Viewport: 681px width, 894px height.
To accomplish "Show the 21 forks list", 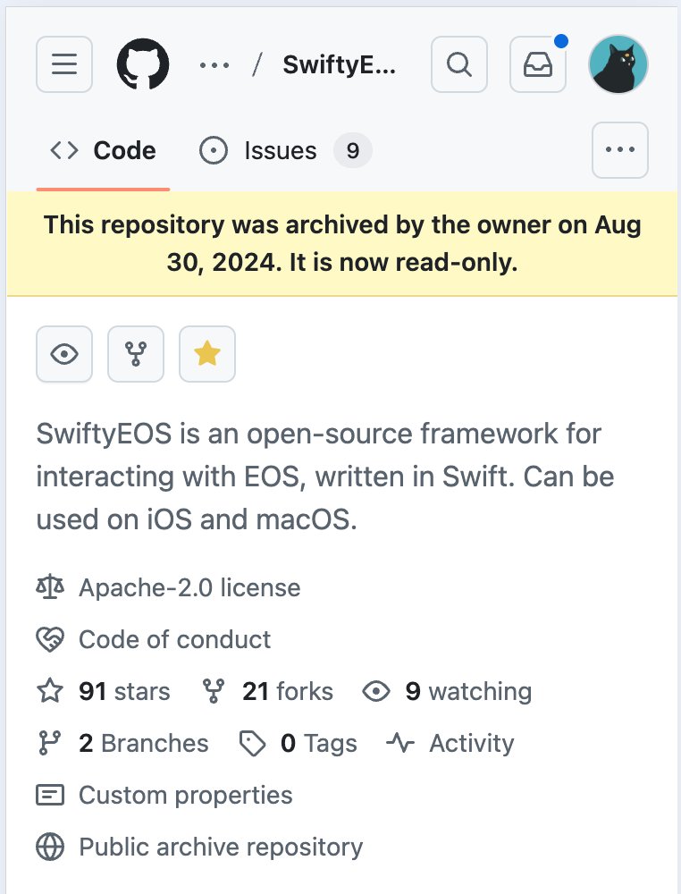I will point(287,691).
